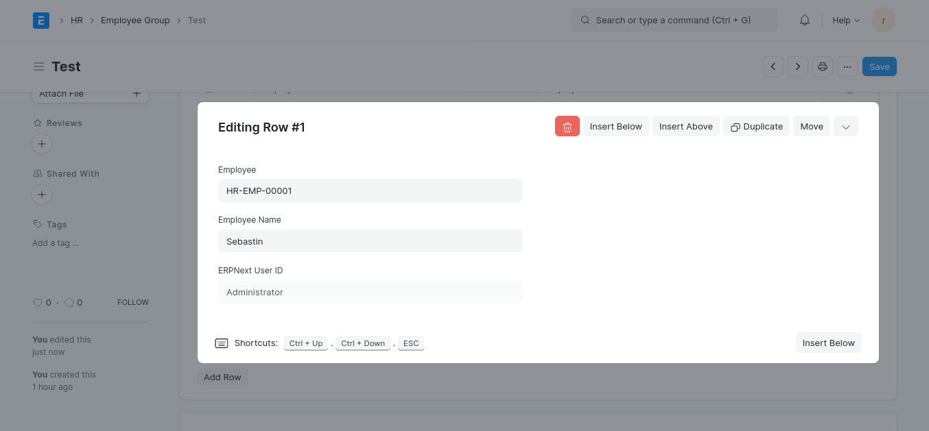Click the print icon in toolbar
The image size is (929, 431).
click(823, 66)
